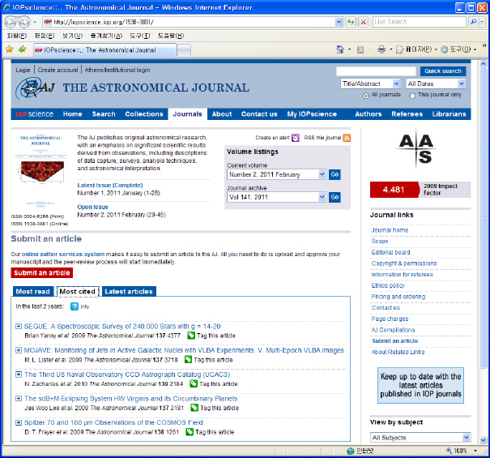Switch to the Latest articles tab
The image size is (490, 458).
pos(129,291)
